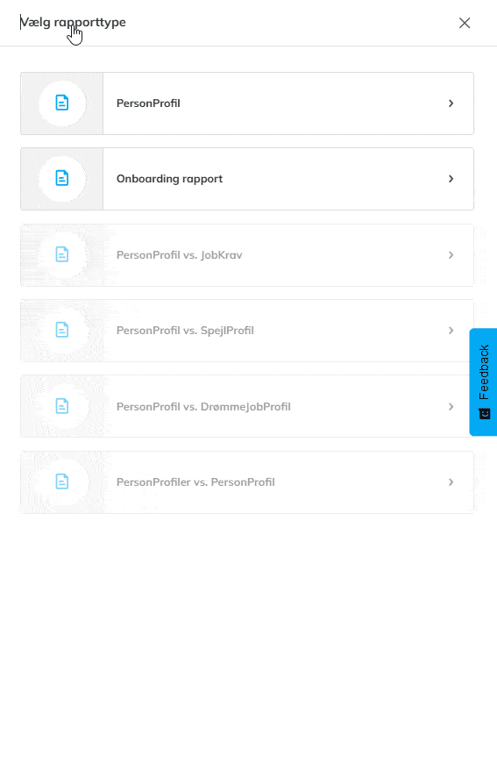Viewport: 497px width, 763px height.
Task: Click the Vælg rapporttype heading text
Action: 73,23
